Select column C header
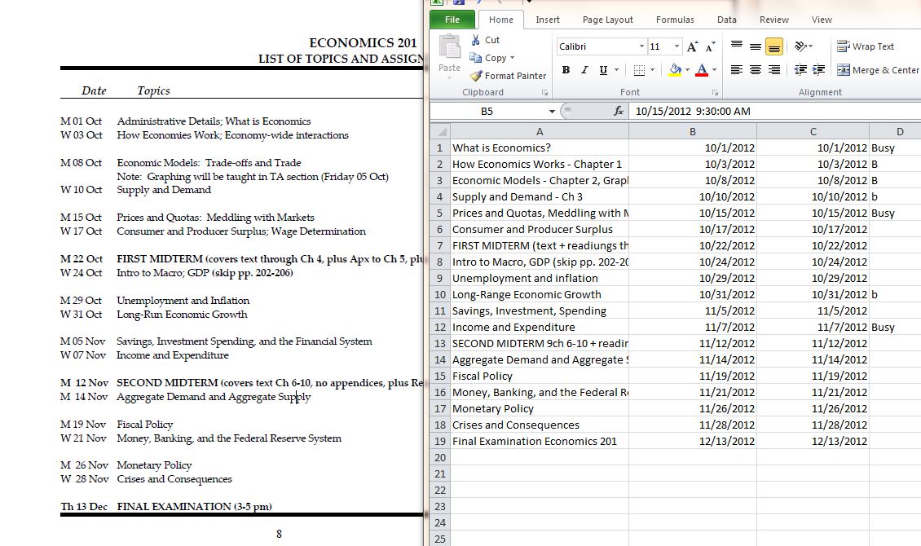This screenshot has height=546, width=921. pos(813,131)
